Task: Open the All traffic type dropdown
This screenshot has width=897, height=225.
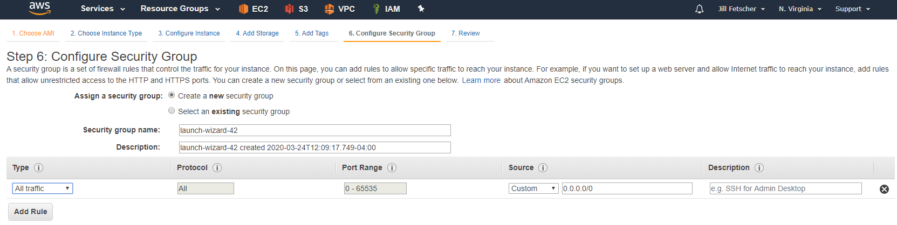Action: [x=43, y=188]
